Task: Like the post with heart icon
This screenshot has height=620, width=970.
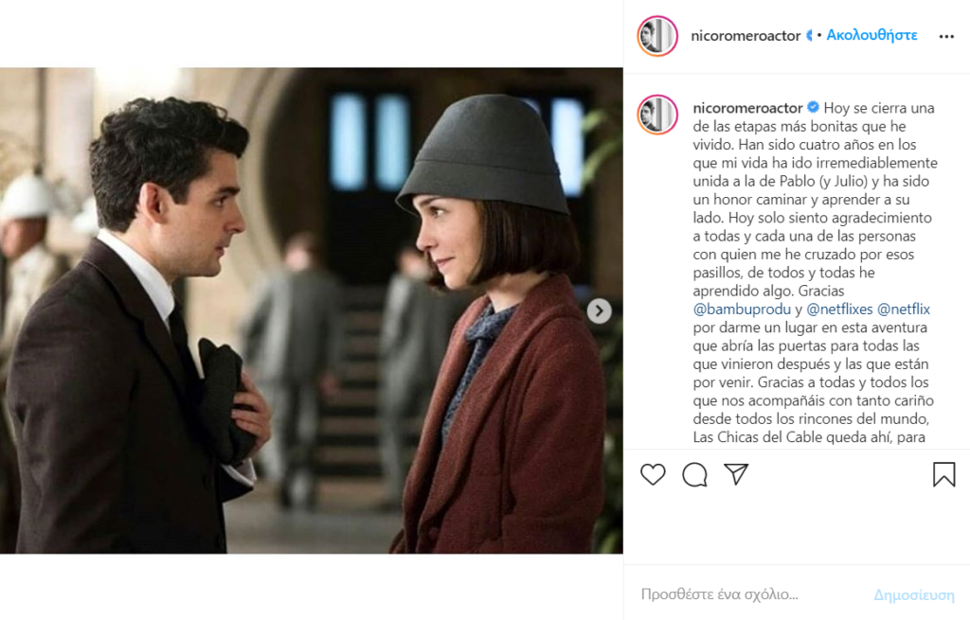Action: click(653, 474)
